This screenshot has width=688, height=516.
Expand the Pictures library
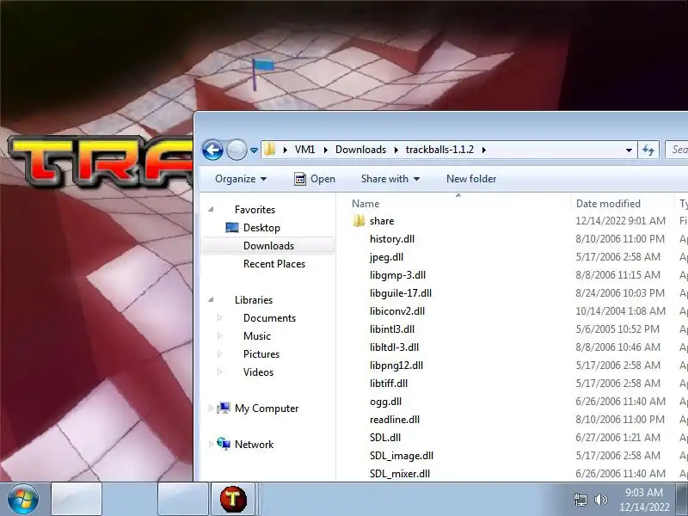(220, 354)
